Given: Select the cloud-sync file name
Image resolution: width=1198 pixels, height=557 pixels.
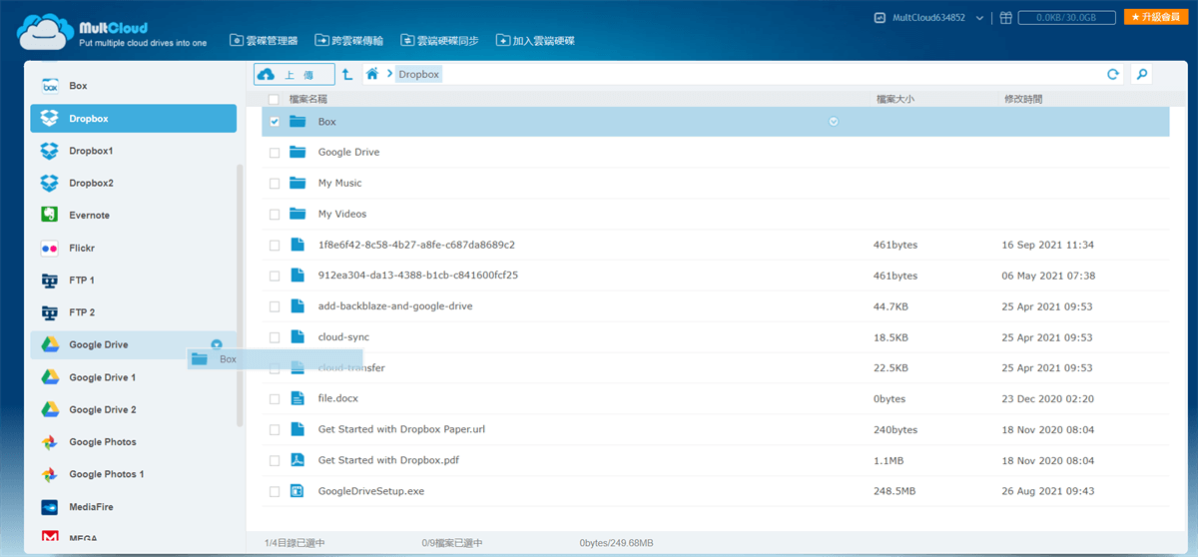Looking at the screenshot, I should [343, 337].
